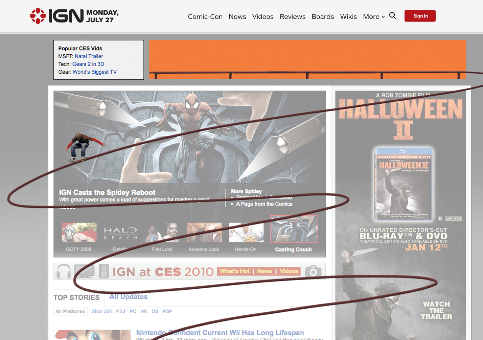Click the Halloween II ad title
Screen dimensions: 483x340
(x=401, y=119)
